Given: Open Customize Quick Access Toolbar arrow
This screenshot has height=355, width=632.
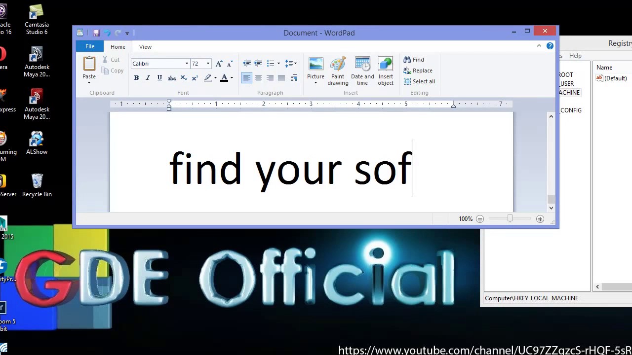Looking at the screenshot, I should [x=127, y=33].
